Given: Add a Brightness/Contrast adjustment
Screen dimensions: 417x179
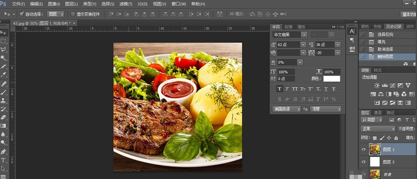Looking at the screenshot, I should [377, 85].
